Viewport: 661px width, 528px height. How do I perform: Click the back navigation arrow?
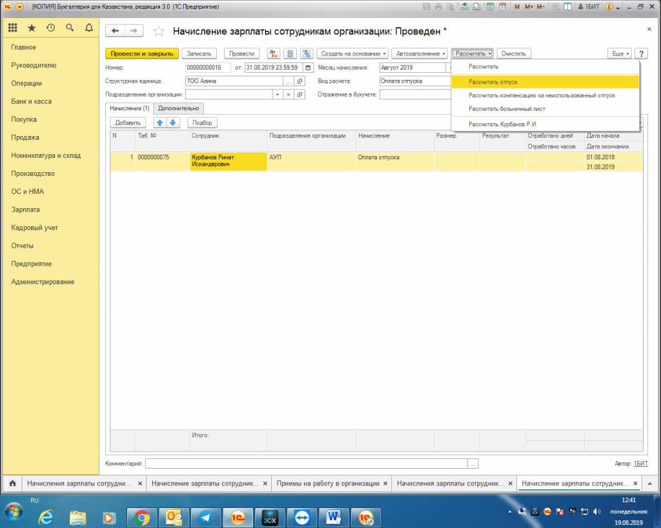click(x=116, y=31)
